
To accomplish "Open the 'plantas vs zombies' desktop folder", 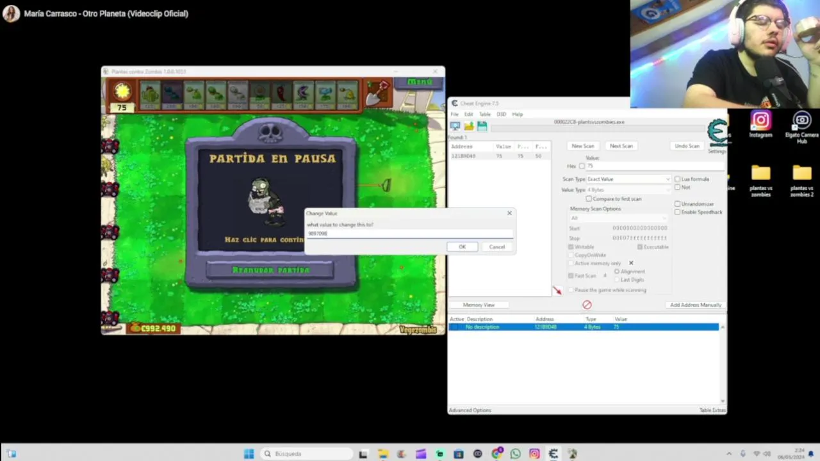I will (x=760, y=181).
